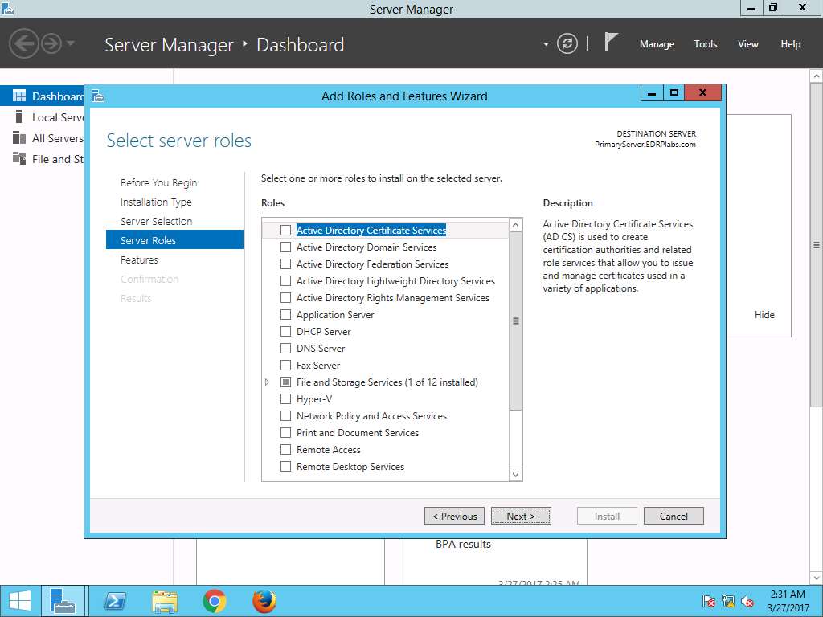Image resolution: width=823 pixels, height=617 pixels.
Task: Check Active Directory Federation Services
Action: pos(285,264)
